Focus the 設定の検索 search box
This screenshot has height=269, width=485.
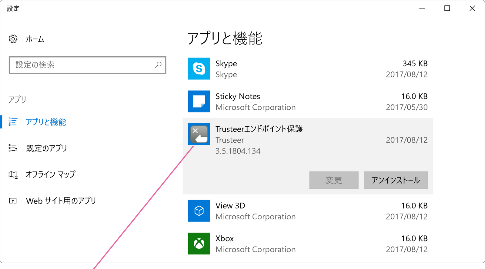point(87,65)
